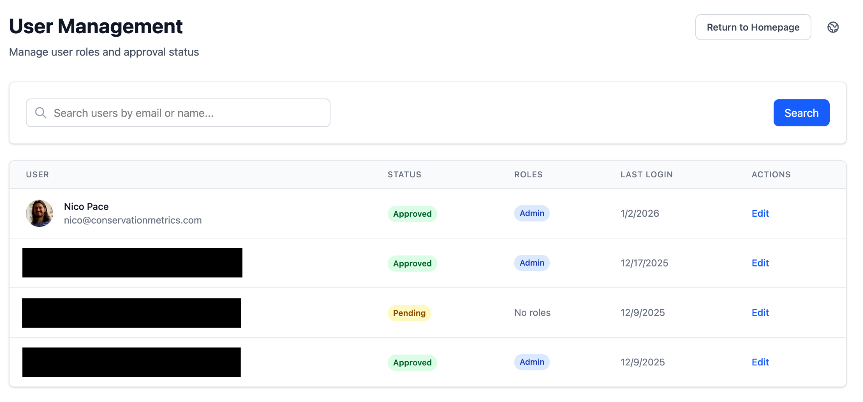
Task: Click Edit on the Pending user row
Action: pyautogui.click(x=759, y=313)
